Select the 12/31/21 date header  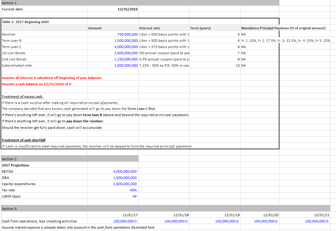point(322,215)
